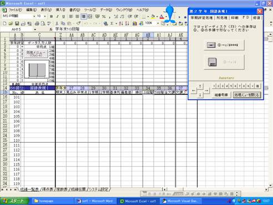Click the Save floppy icon in standard toolbar
Image resolution: width=273 pixels, height=205 pixels.
click(x=17, y=23)
